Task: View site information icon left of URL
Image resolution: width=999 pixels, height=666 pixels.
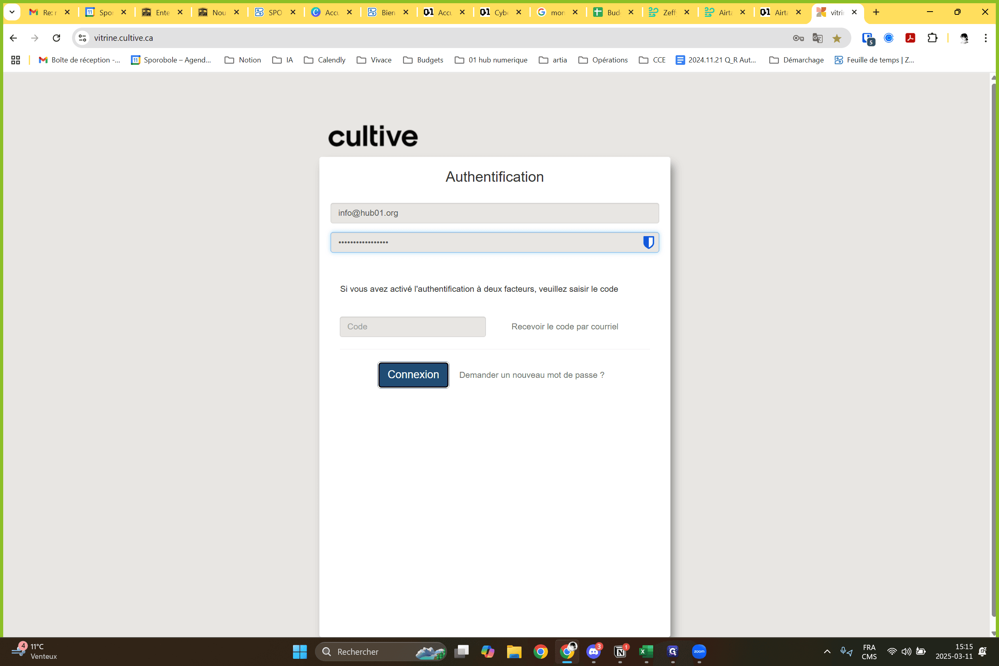Action: [82, 38]
